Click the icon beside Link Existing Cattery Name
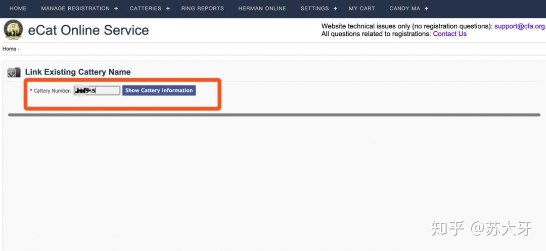 click(x=14, y=72)
